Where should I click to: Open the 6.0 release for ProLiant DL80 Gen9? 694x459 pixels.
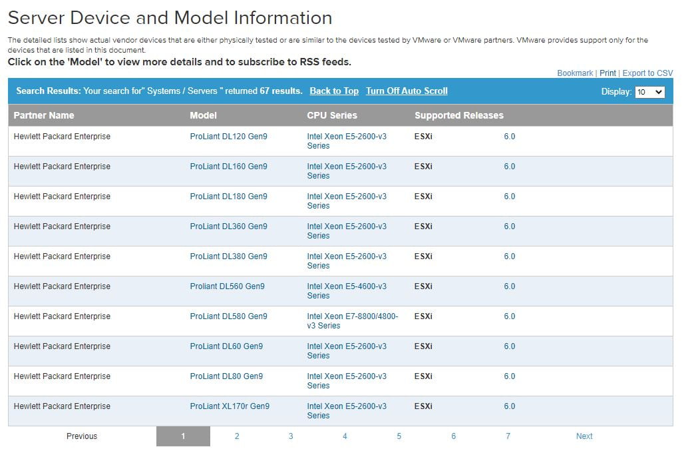510,376
